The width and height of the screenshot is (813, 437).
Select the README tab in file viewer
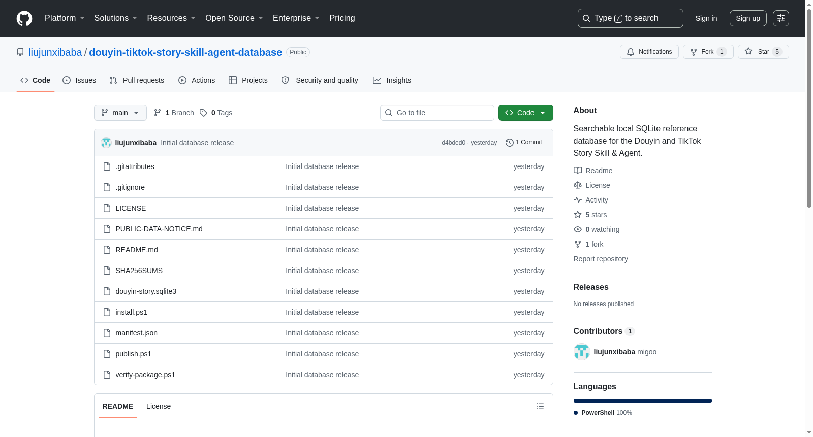[x=118, y=406]
